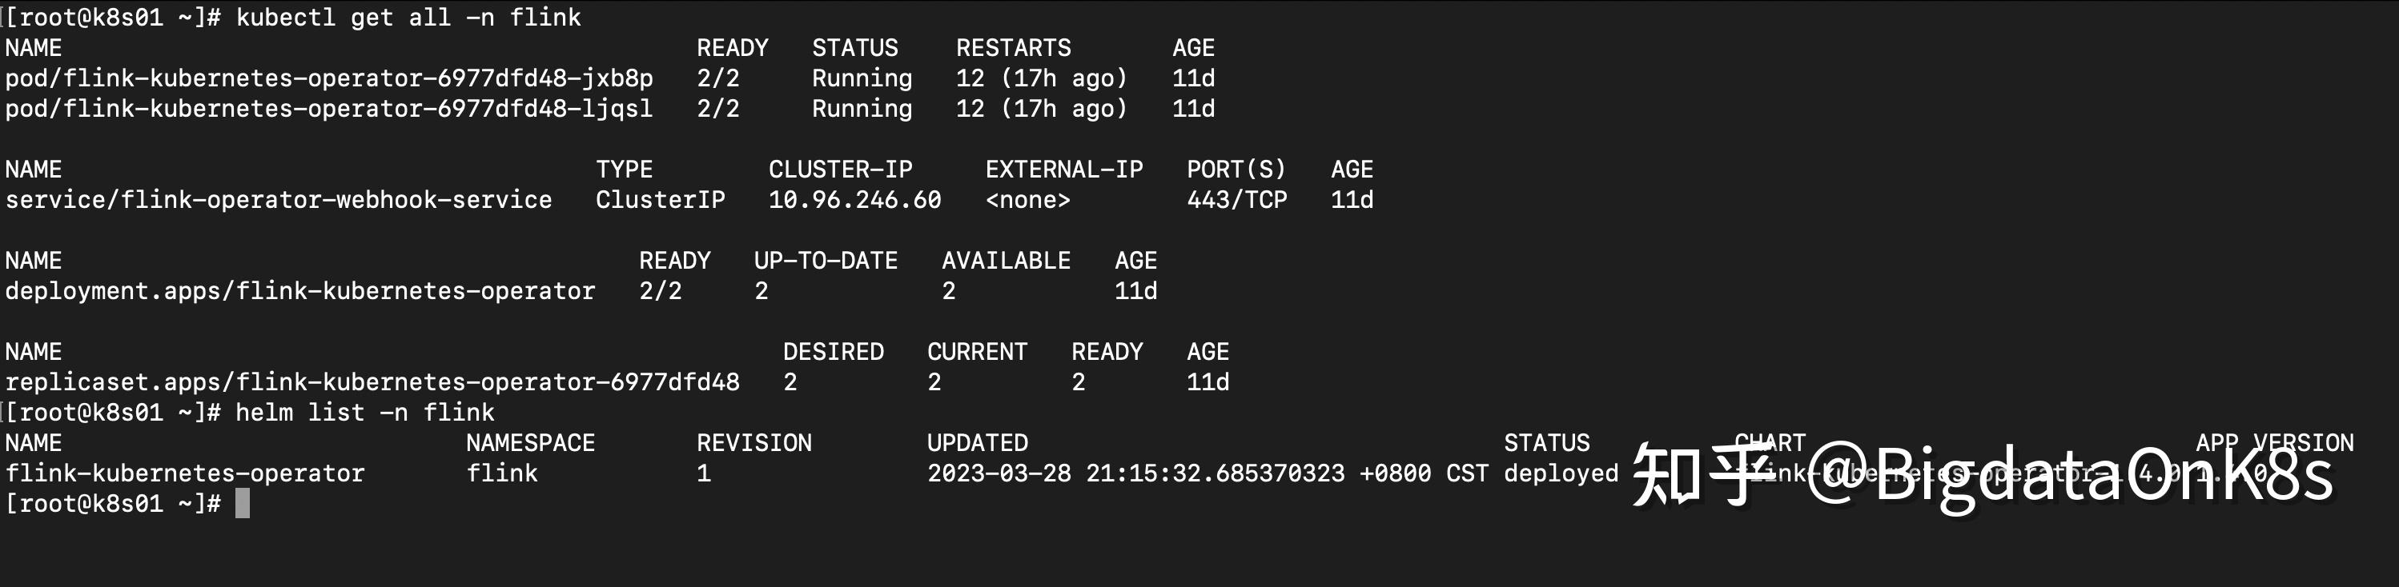Image resolution: width=2399 pixels, height=587 pixels.
Task: Click the cluster IP 10.96.246.60
Action: (x=855, y=200)
